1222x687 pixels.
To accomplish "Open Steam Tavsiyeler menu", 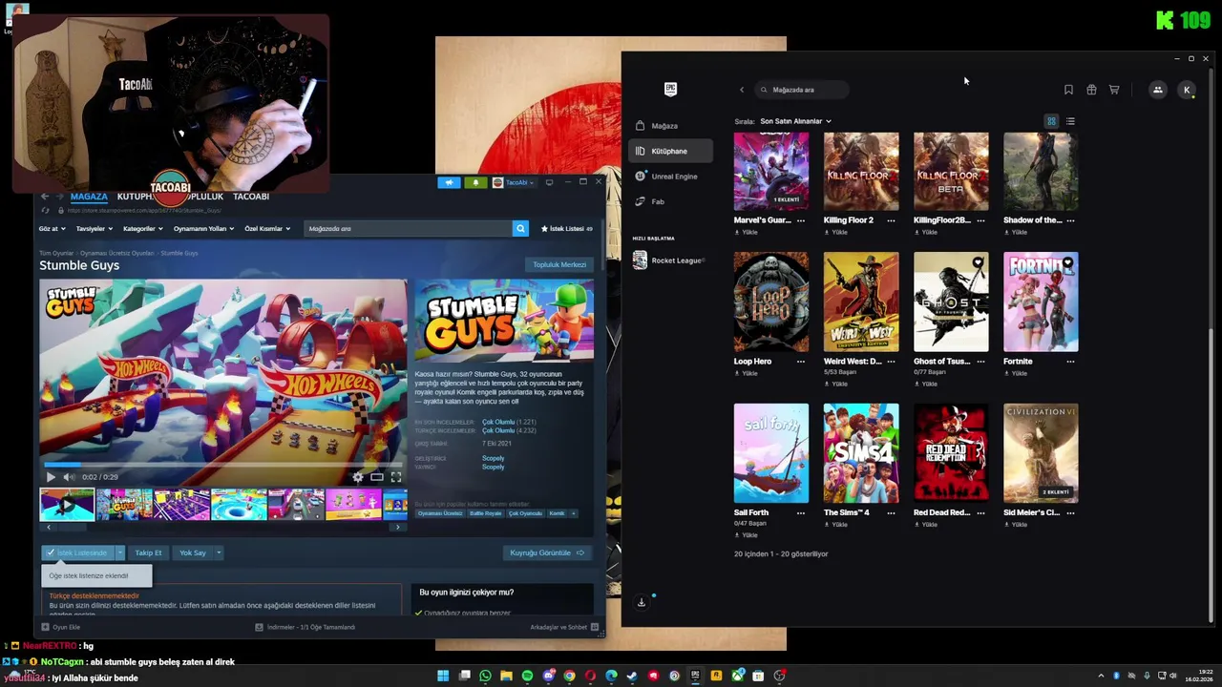I will pos(95,229).
